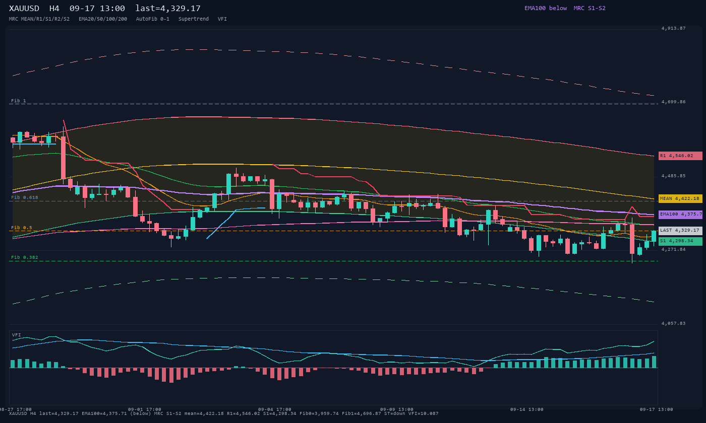The image size is (706, 423).
Task: Click the '09-14 13:00' time axis label
Action: pyautogui.click(x=527, y=409)
